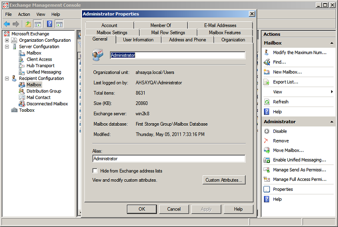Select Mailbox under Server Configuration
Viewport: 338px width, 227px height.
point(34,53)
